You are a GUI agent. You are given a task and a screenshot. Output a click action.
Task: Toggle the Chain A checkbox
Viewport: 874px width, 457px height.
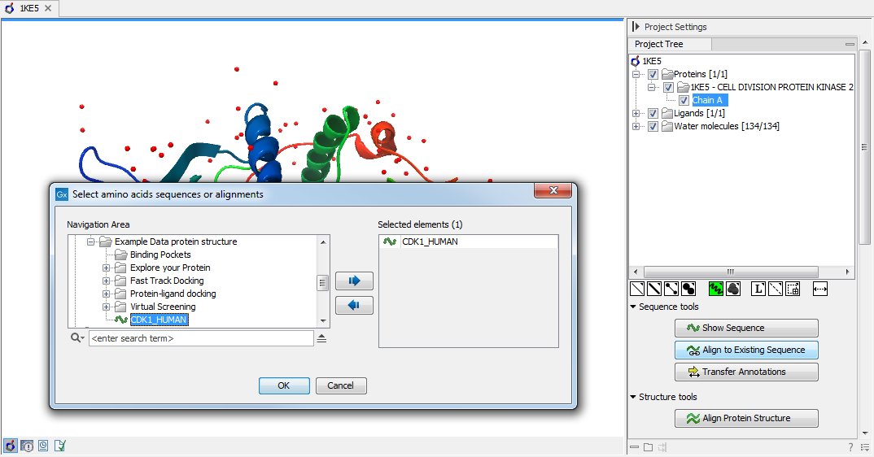coord(684,100)
